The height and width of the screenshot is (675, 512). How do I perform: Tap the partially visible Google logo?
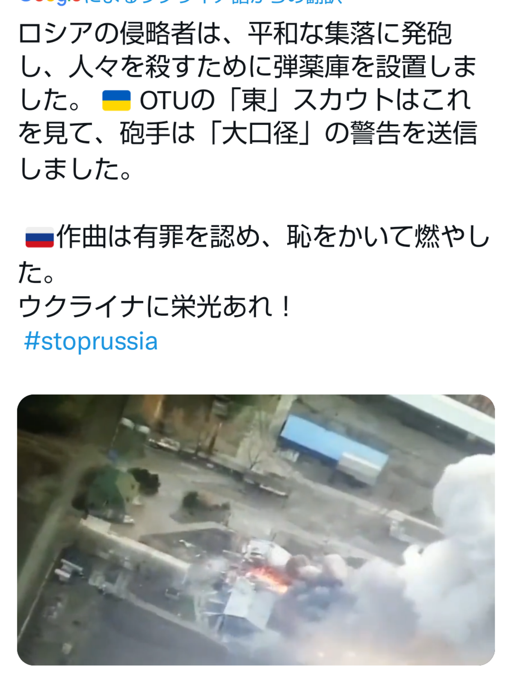point(49,2)
